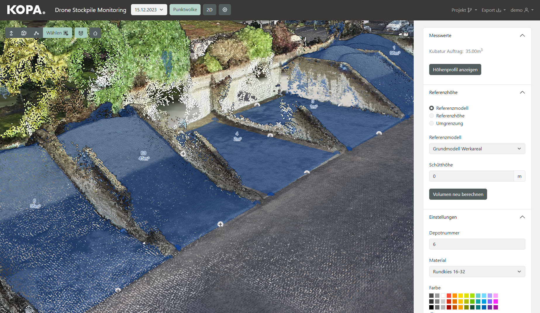Pick the white color swatch
This screenshot has height=313, width=540.
(x=443, y=295)
